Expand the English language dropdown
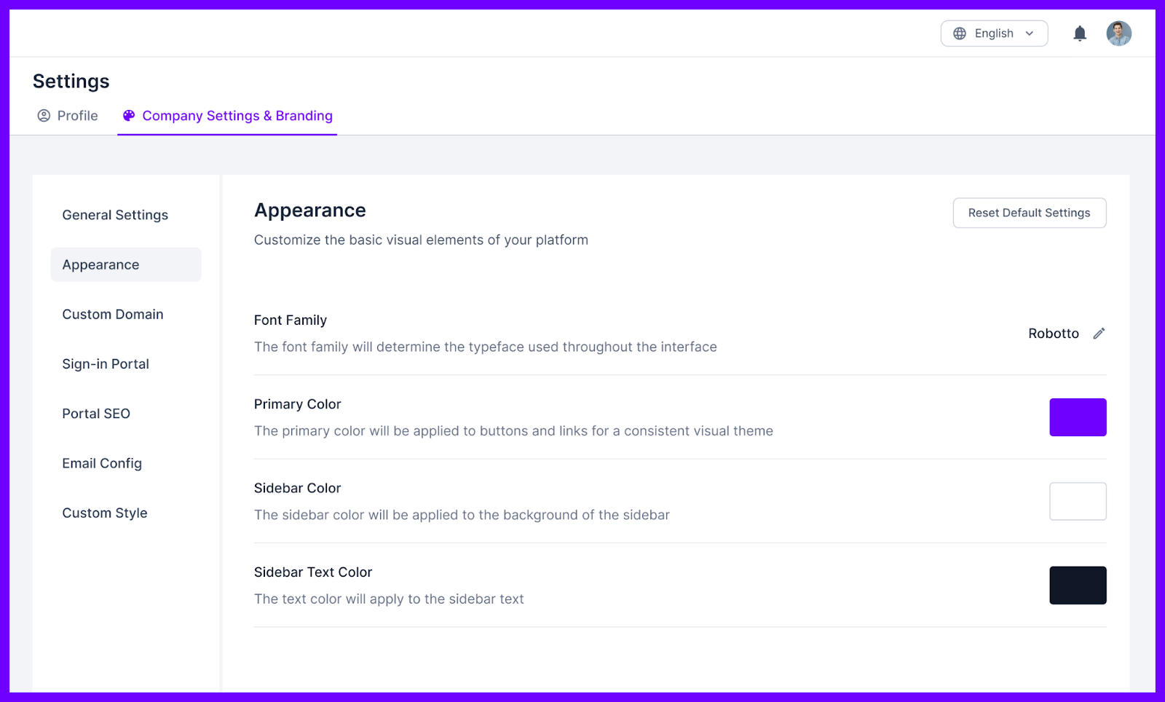Screen dimensions: 1165x702 (x=1029, y=33)
